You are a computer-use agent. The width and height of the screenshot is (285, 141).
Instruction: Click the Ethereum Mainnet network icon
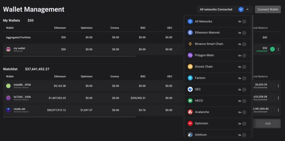[x=190, y=33]
